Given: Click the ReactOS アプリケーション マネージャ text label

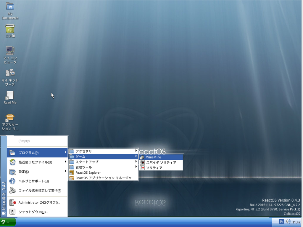Looking at the screenshot, I should [103, 178].
